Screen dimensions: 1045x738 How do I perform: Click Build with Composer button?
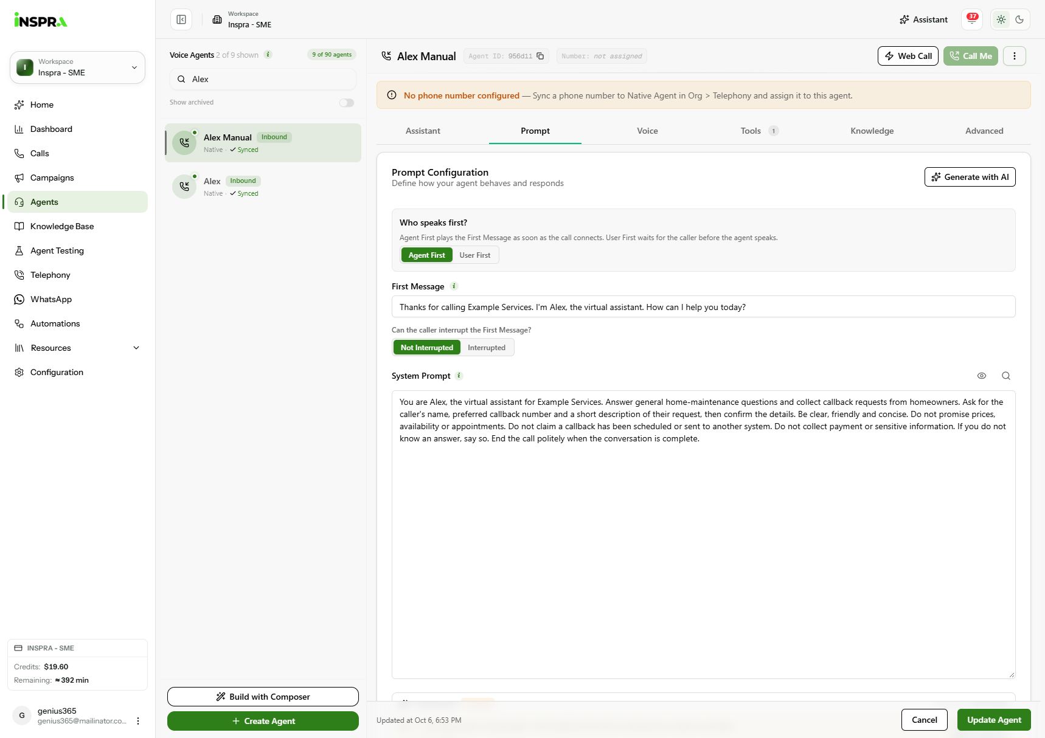(263, 697)
